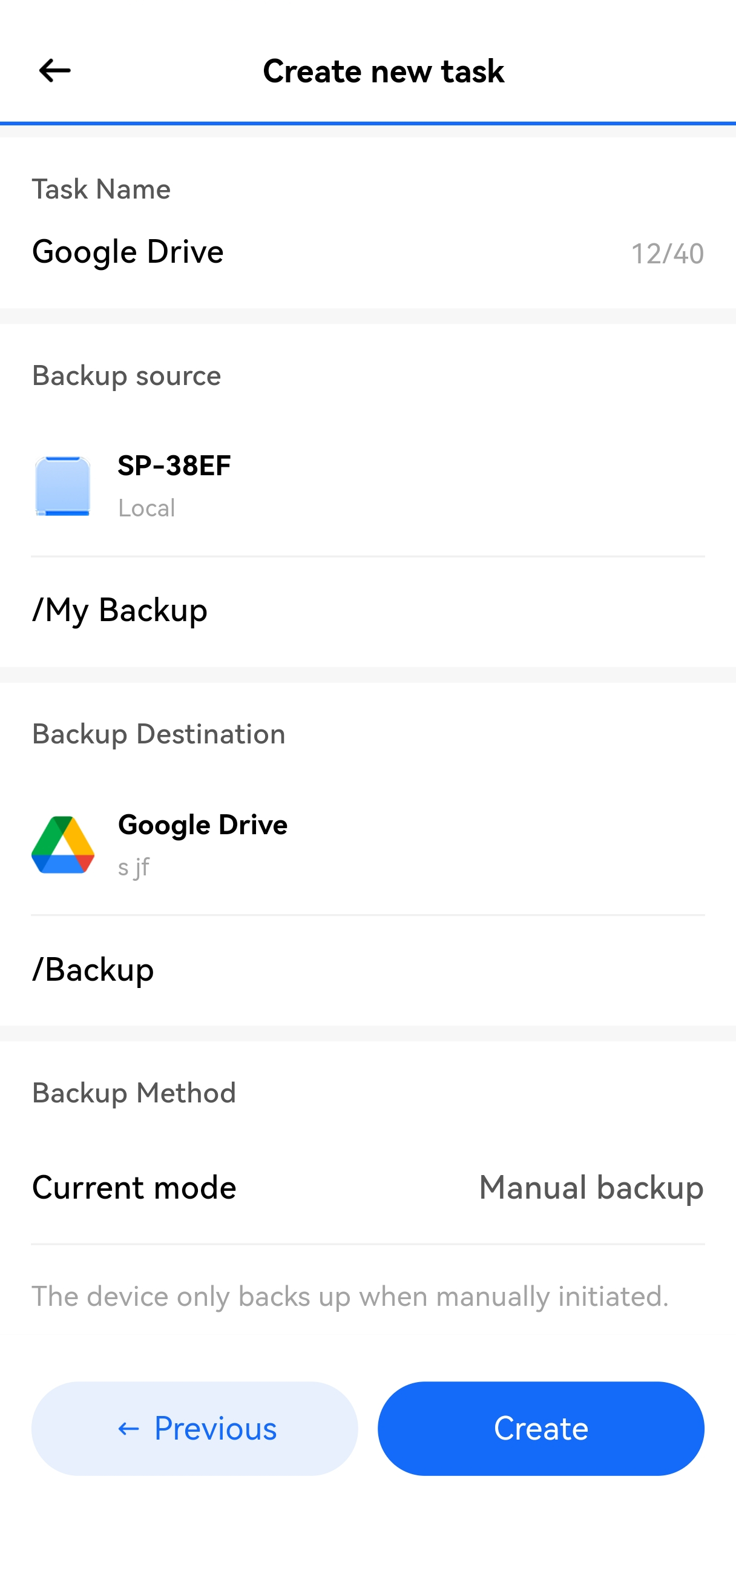Change the Manual backup mode value
736x1574 pixels.
point(591,1187)
